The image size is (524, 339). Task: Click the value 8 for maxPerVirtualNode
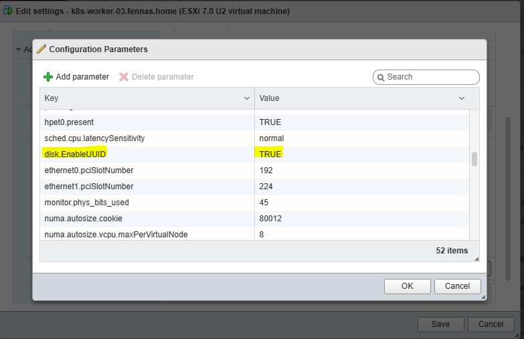click(262, 235)
